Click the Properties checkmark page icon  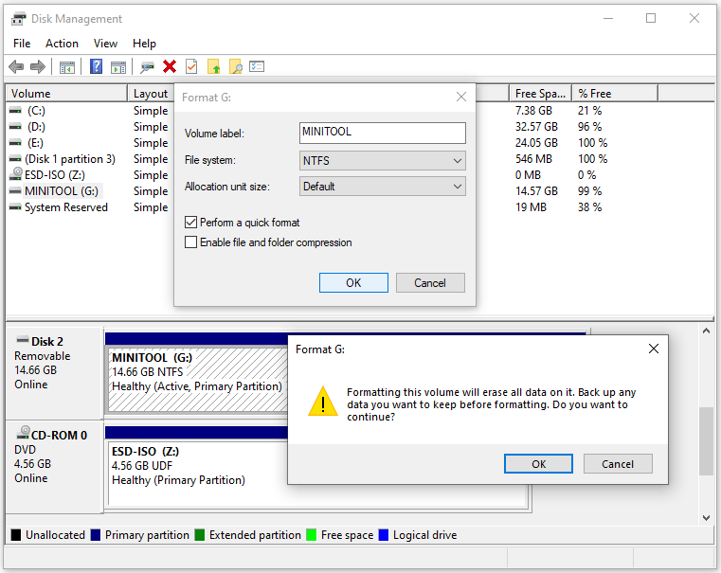[x=191, y=66]
